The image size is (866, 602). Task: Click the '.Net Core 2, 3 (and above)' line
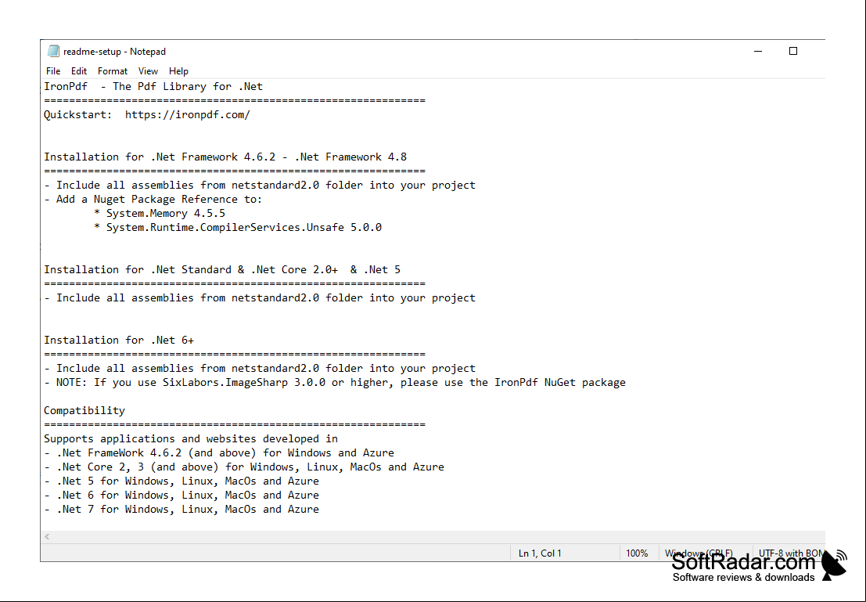(244, 467)
